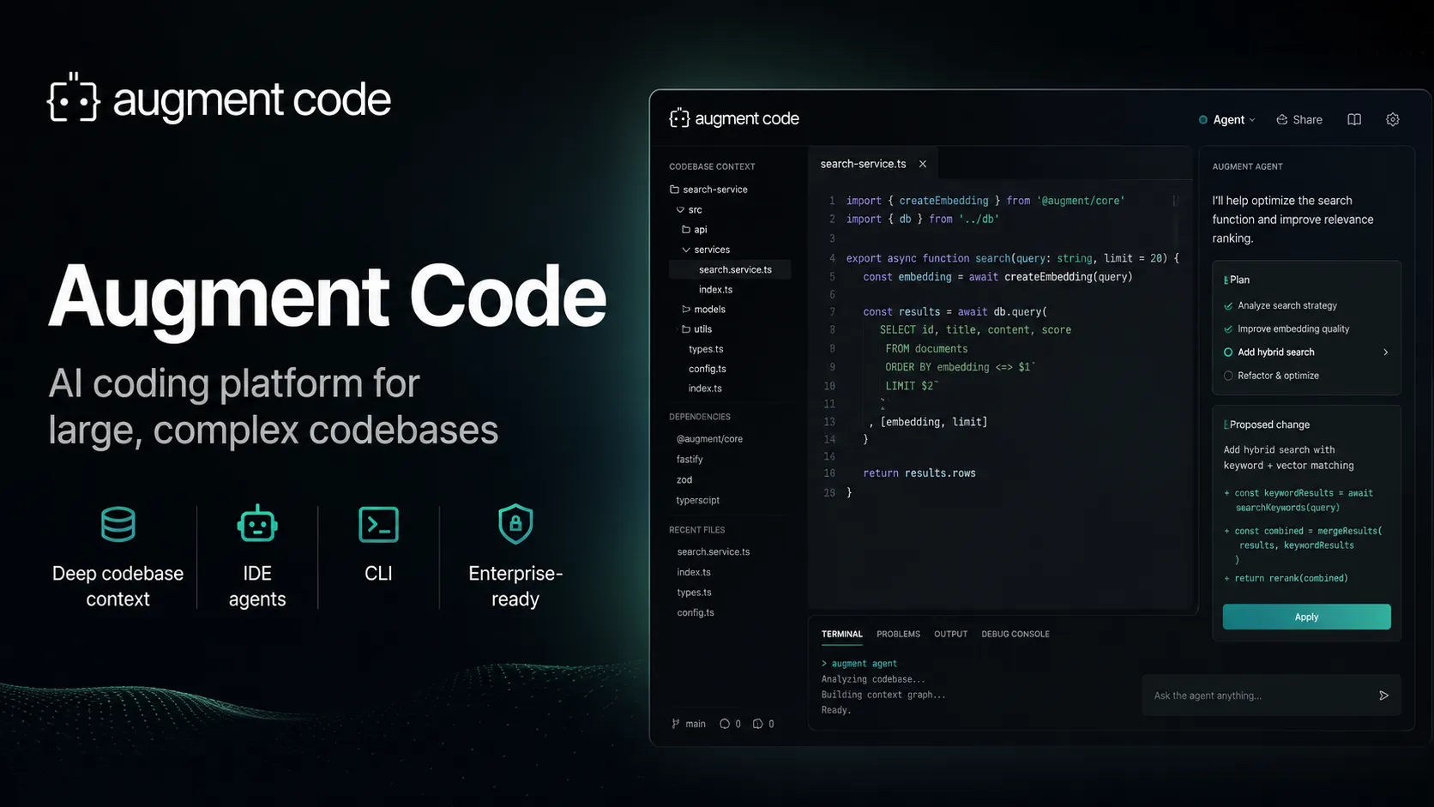Click the Proposed change section marker icon

pos(1226,425)
